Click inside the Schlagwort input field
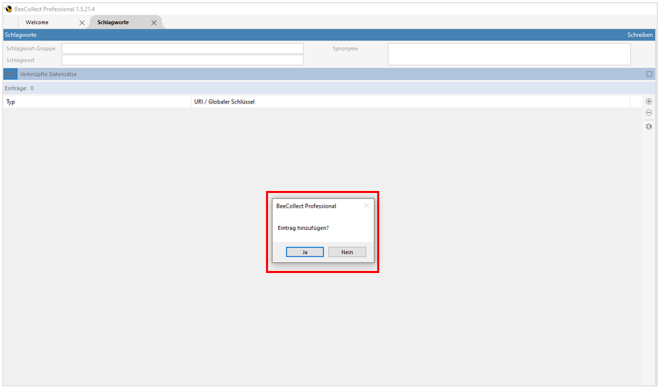This screenshot has height=390, width=658. tap(182, 60)
